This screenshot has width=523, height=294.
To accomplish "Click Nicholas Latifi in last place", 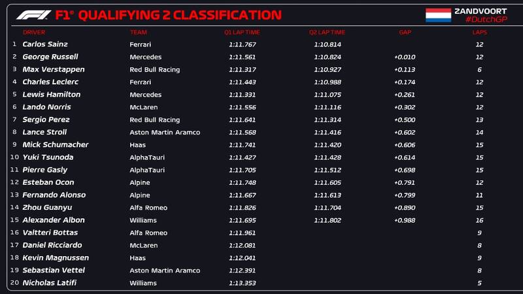I will pyautogui.click(x=50, y=283).
